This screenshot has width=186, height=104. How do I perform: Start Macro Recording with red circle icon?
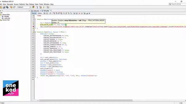point(79,13)
